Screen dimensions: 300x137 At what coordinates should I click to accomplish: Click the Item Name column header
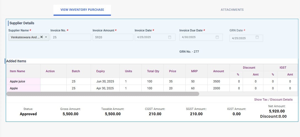pos(17,71)
